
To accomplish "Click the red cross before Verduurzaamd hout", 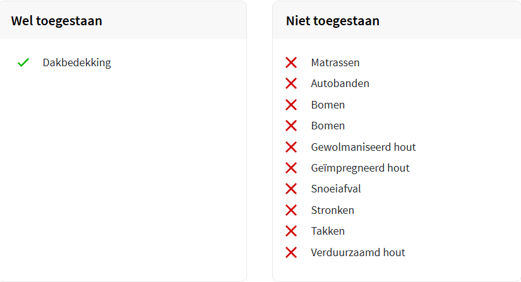I will 291,252.
